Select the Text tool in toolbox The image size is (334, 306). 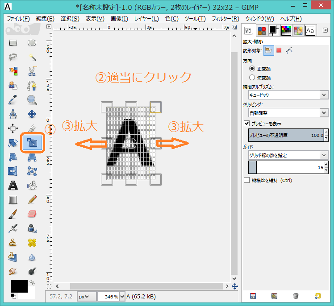[13, 186]
